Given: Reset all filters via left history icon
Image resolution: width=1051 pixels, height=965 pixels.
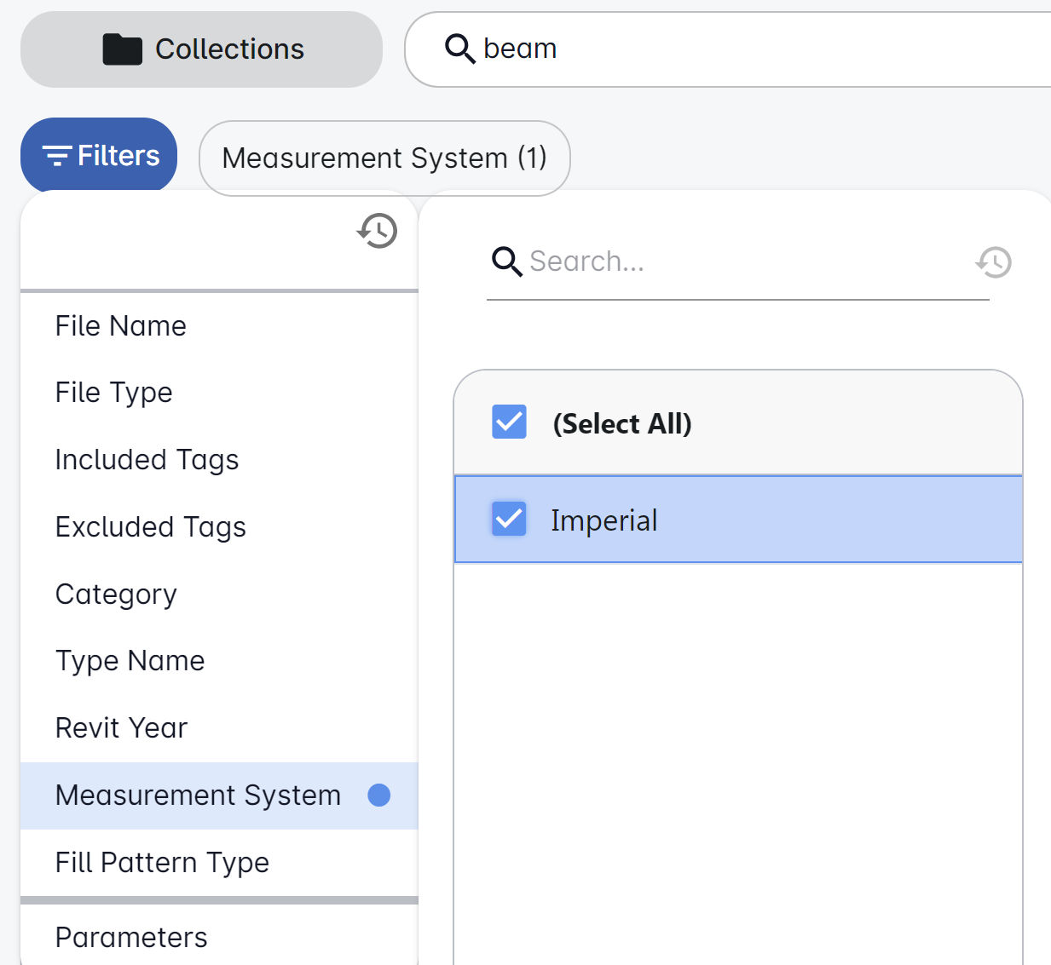Looking at the screenshot, I should (x=378, y=231).
